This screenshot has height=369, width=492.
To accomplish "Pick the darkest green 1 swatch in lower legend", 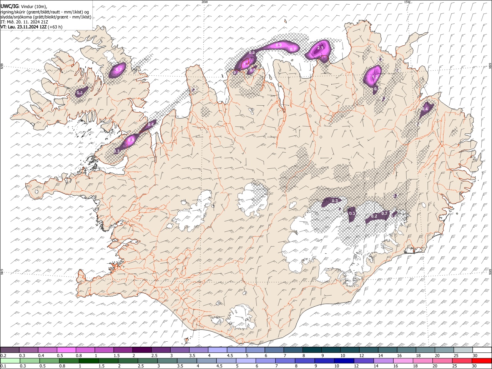I will [89, 361].
